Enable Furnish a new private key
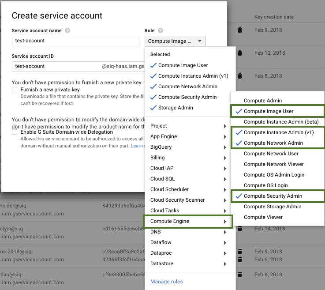Image resolution: width=325 pixels, height=290 pixels. point(15,90)
